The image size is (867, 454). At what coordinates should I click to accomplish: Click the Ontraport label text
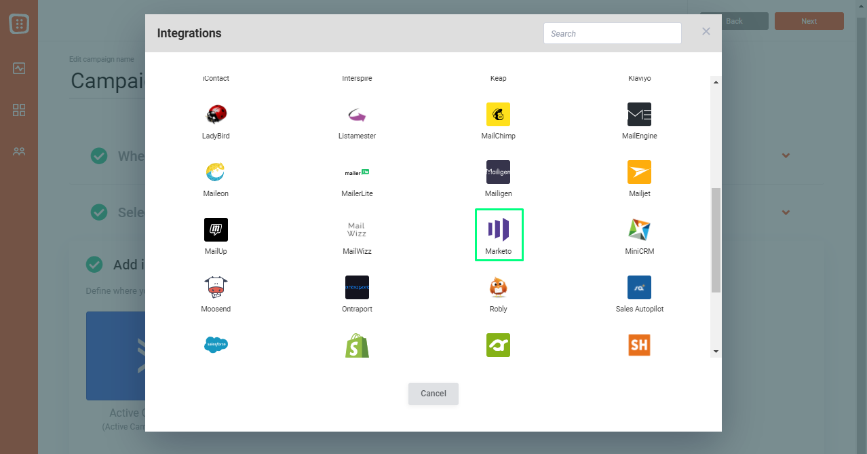(357, 309)
